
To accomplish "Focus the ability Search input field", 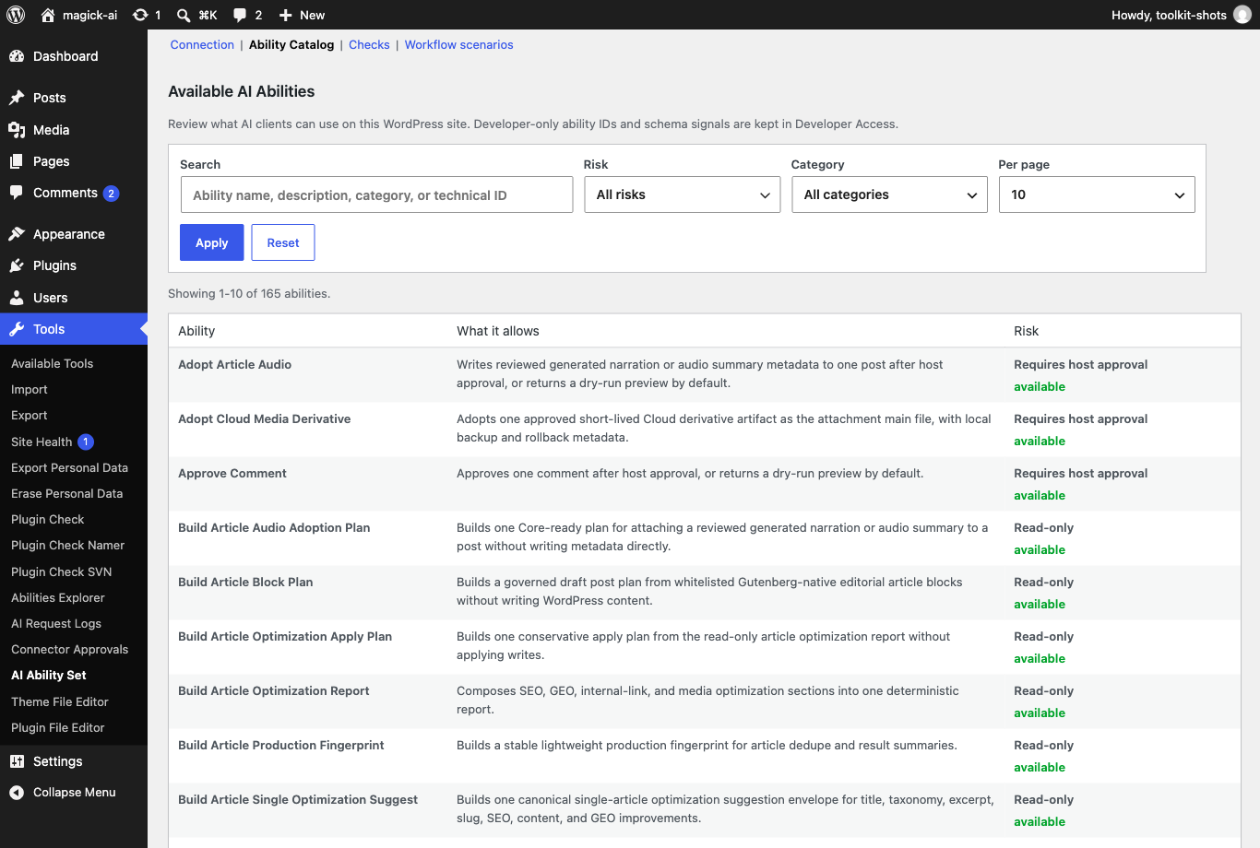I will pyautogui.click(x=376, y=194).
